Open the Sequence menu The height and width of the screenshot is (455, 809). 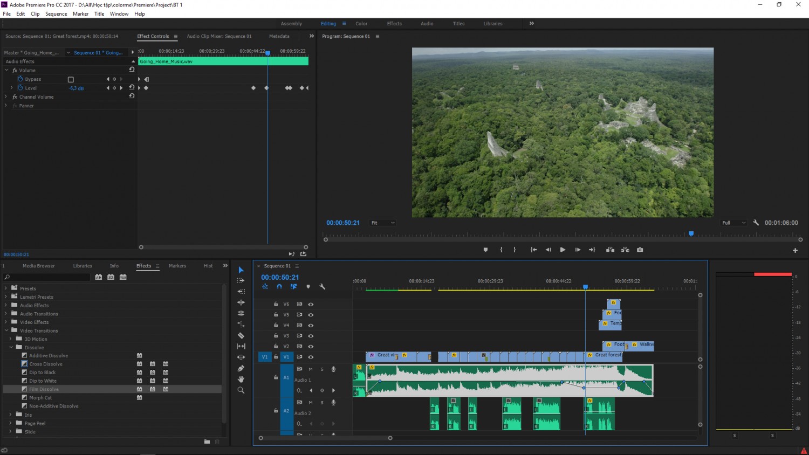pyautogui.click(x=56, y=14)
